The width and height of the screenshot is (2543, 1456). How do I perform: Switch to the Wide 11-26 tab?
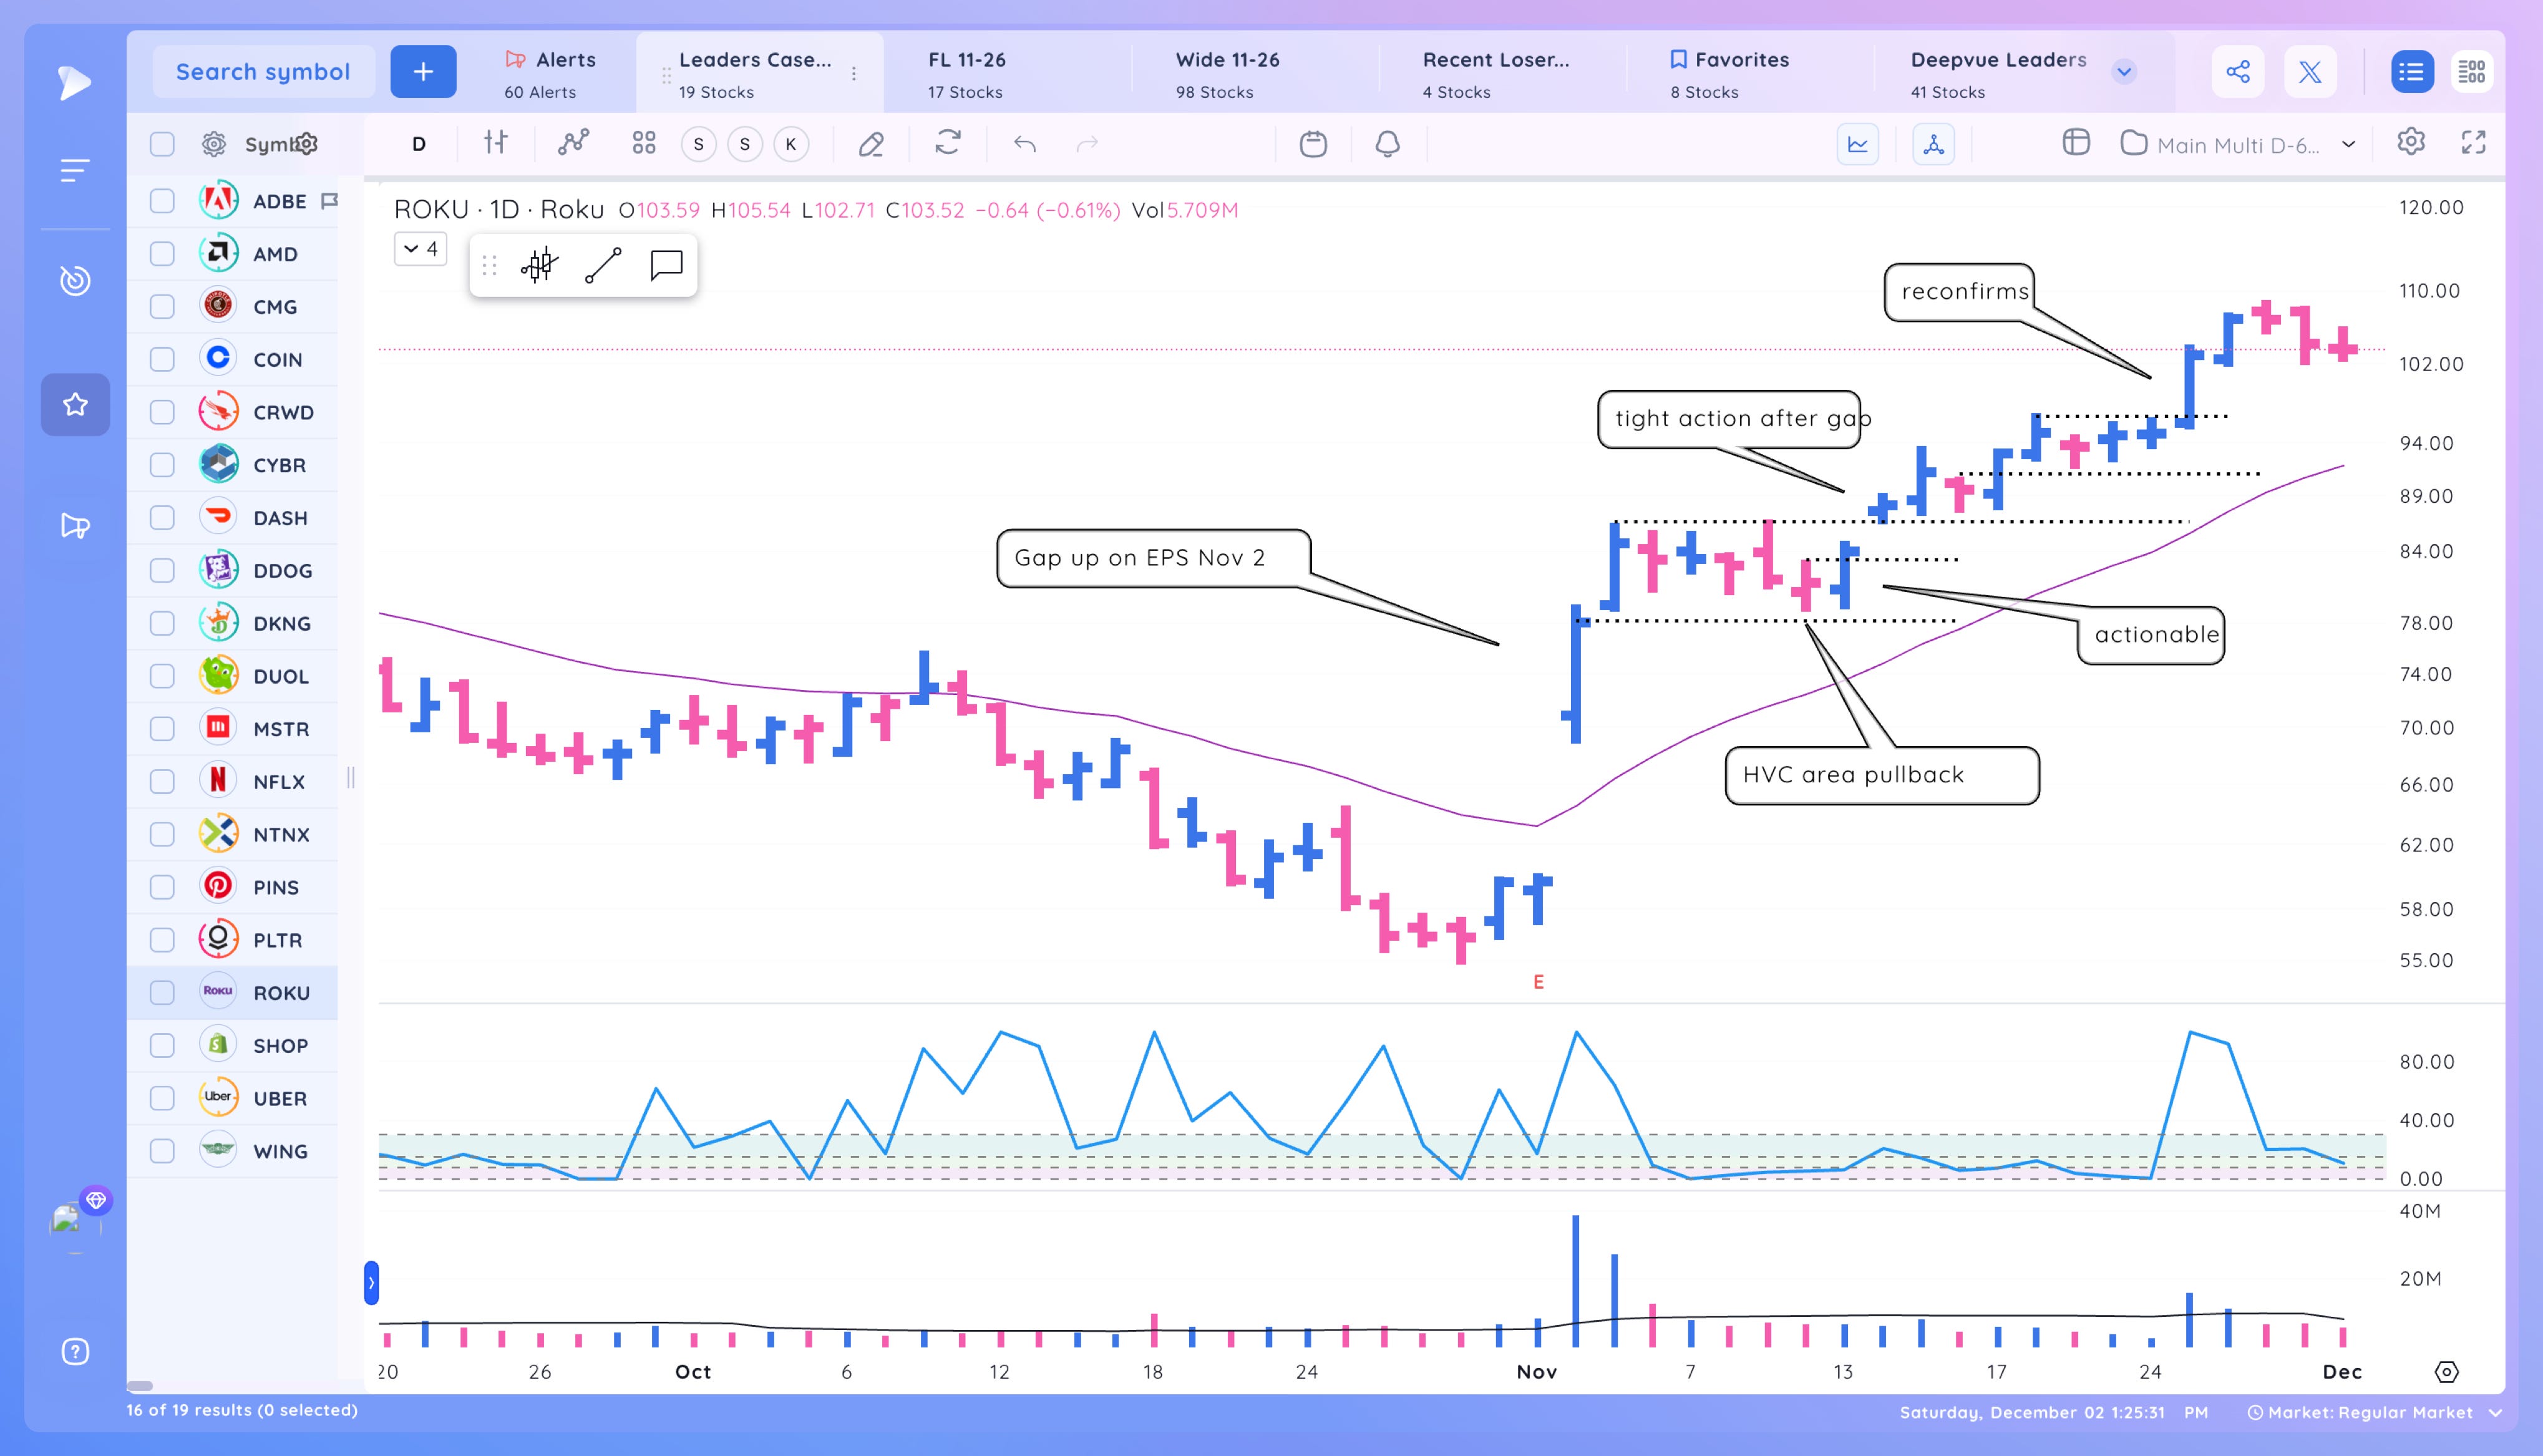point(1227,74)
